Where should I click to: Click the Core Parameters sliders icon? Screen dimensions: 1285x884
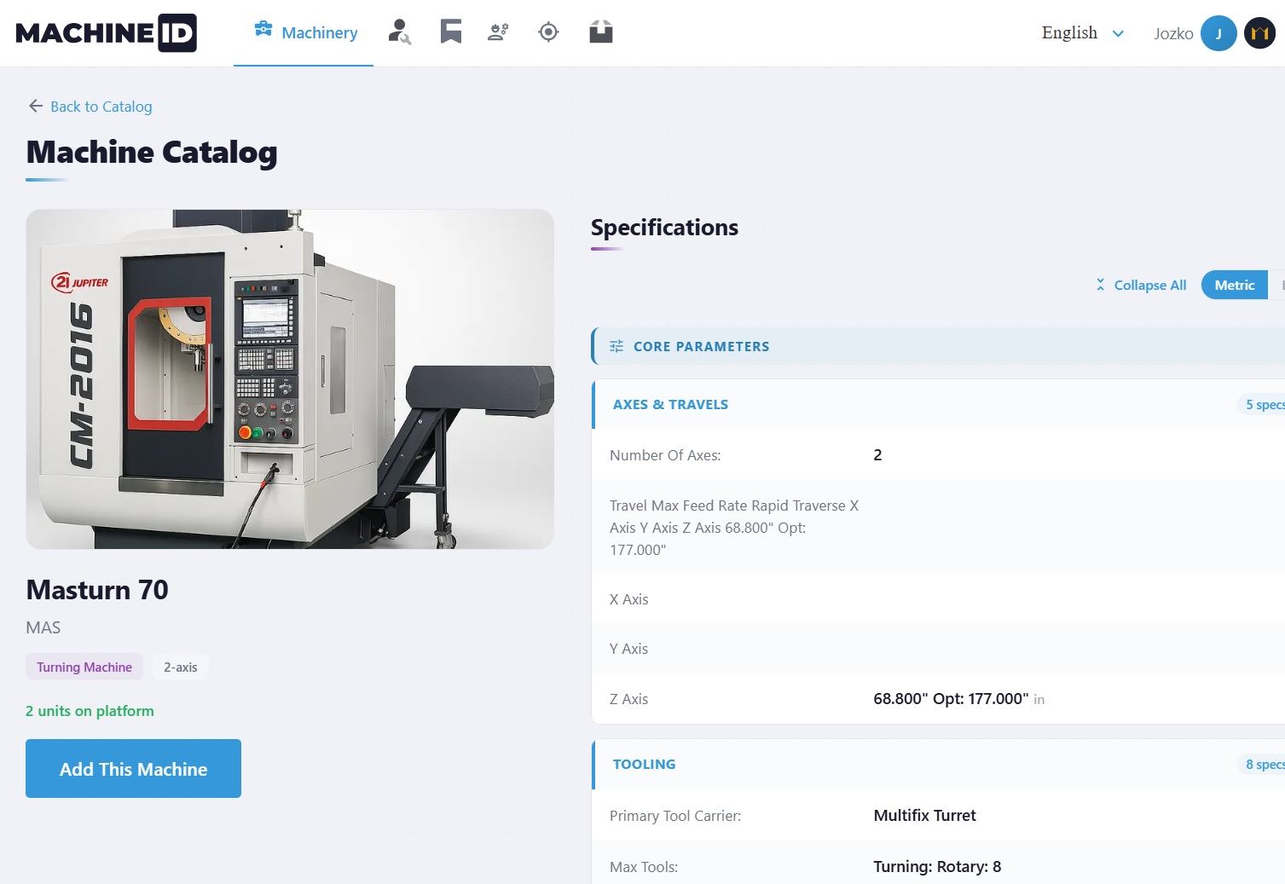click(616, 346)
